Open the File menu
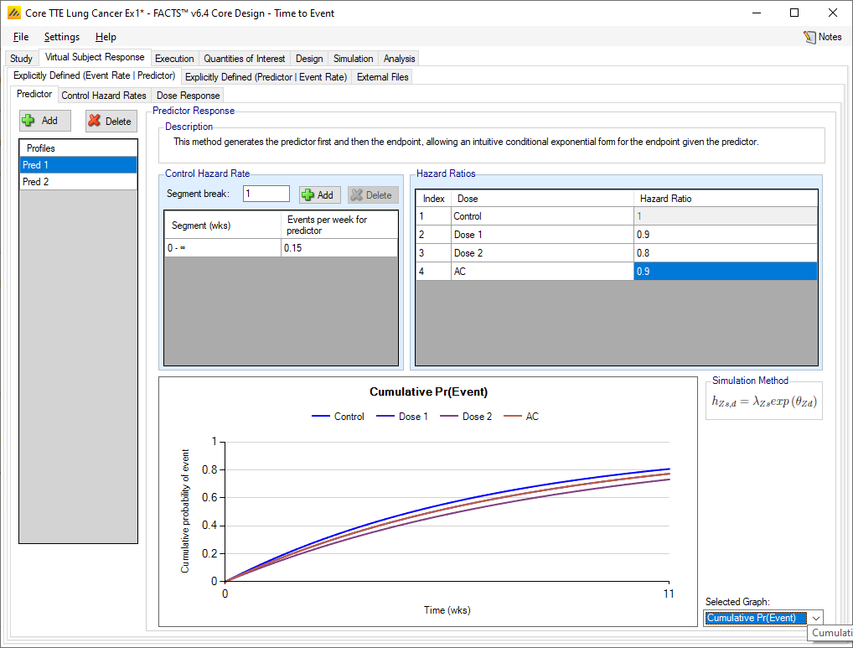853x648 pixels. coord(21,37)
